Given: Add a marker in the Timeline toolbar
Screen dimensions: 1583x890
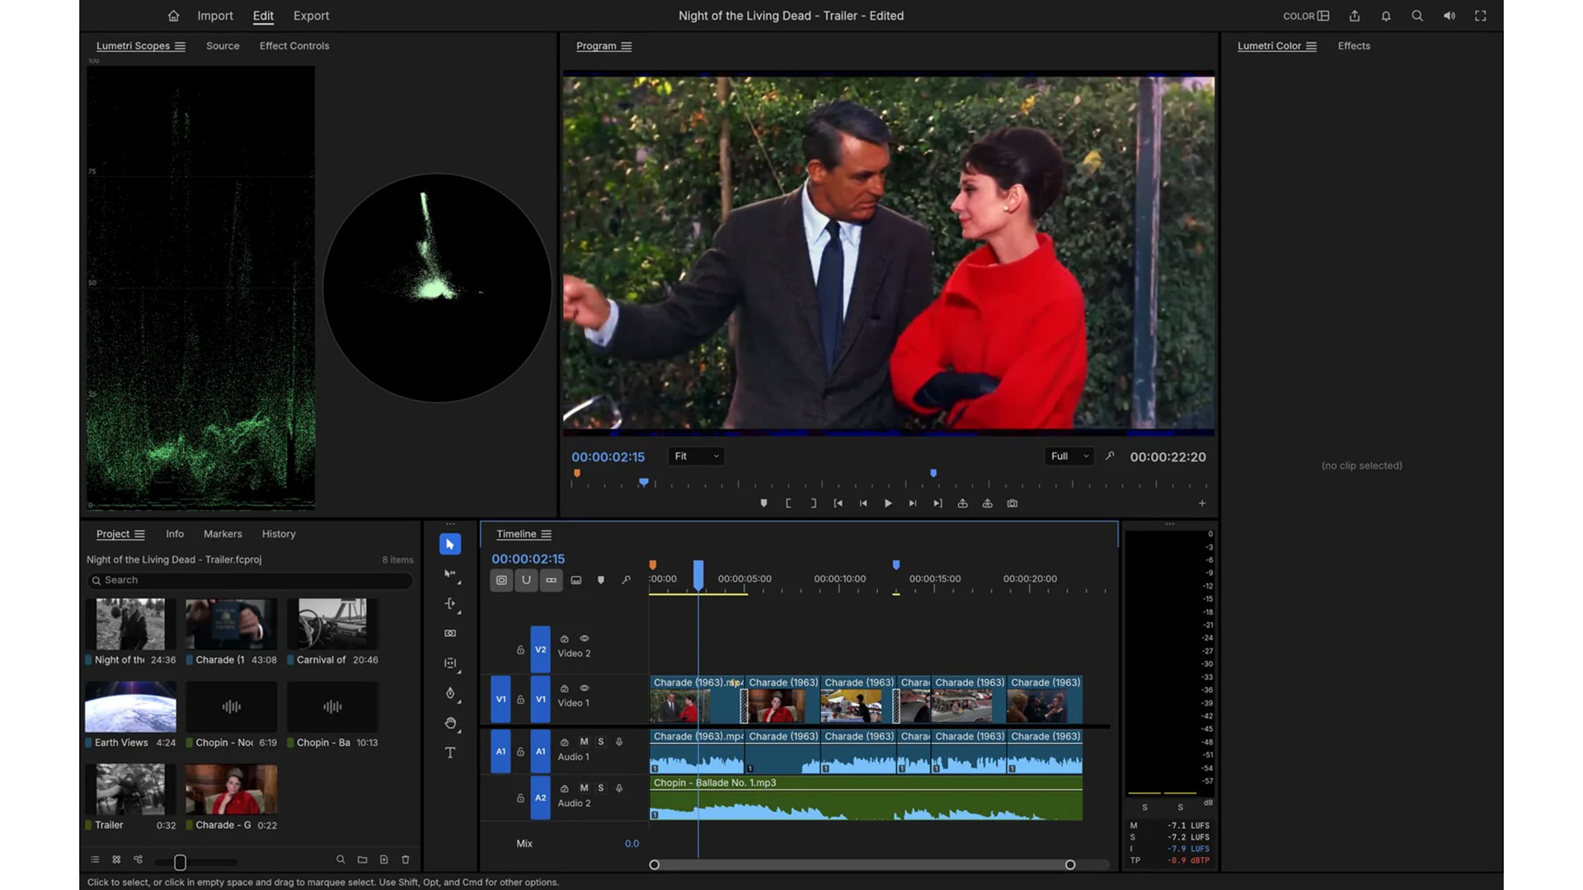Looking at the screenshot, I should (x=601, y=580).
